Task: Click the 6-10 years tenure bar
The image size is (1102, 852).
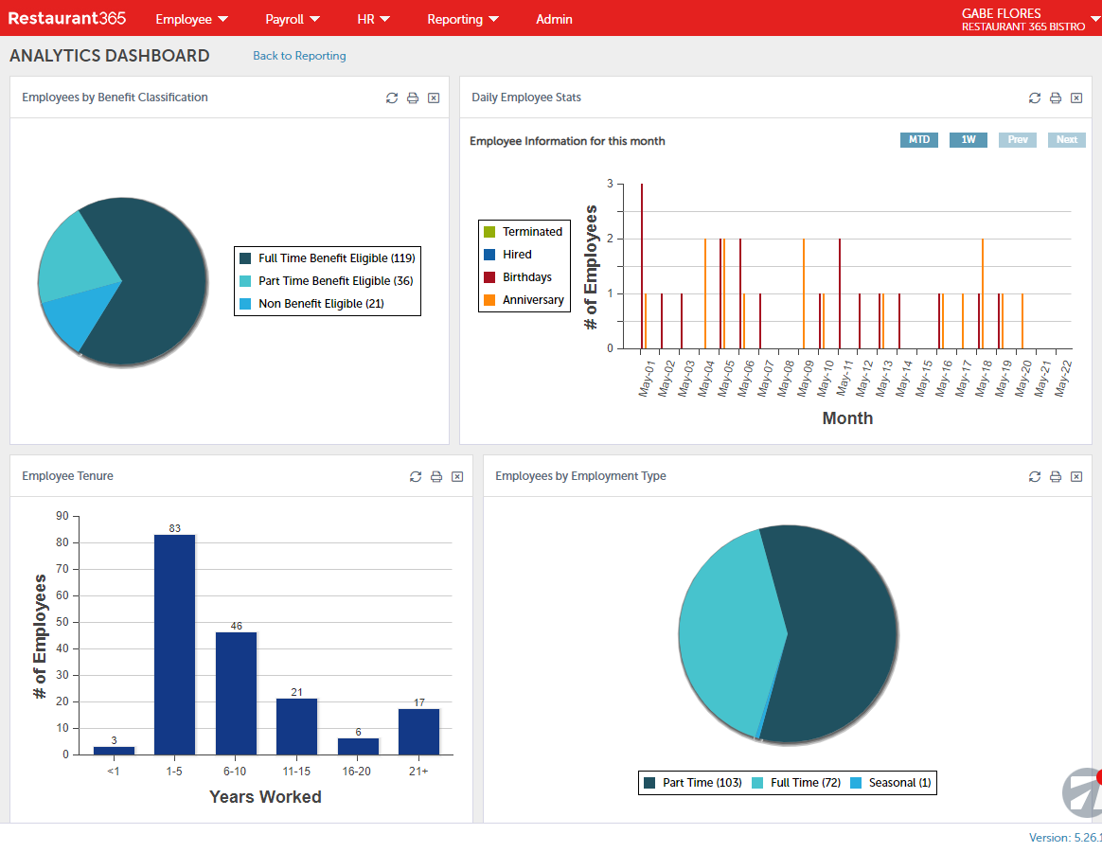Action: (x=236, y=694)
